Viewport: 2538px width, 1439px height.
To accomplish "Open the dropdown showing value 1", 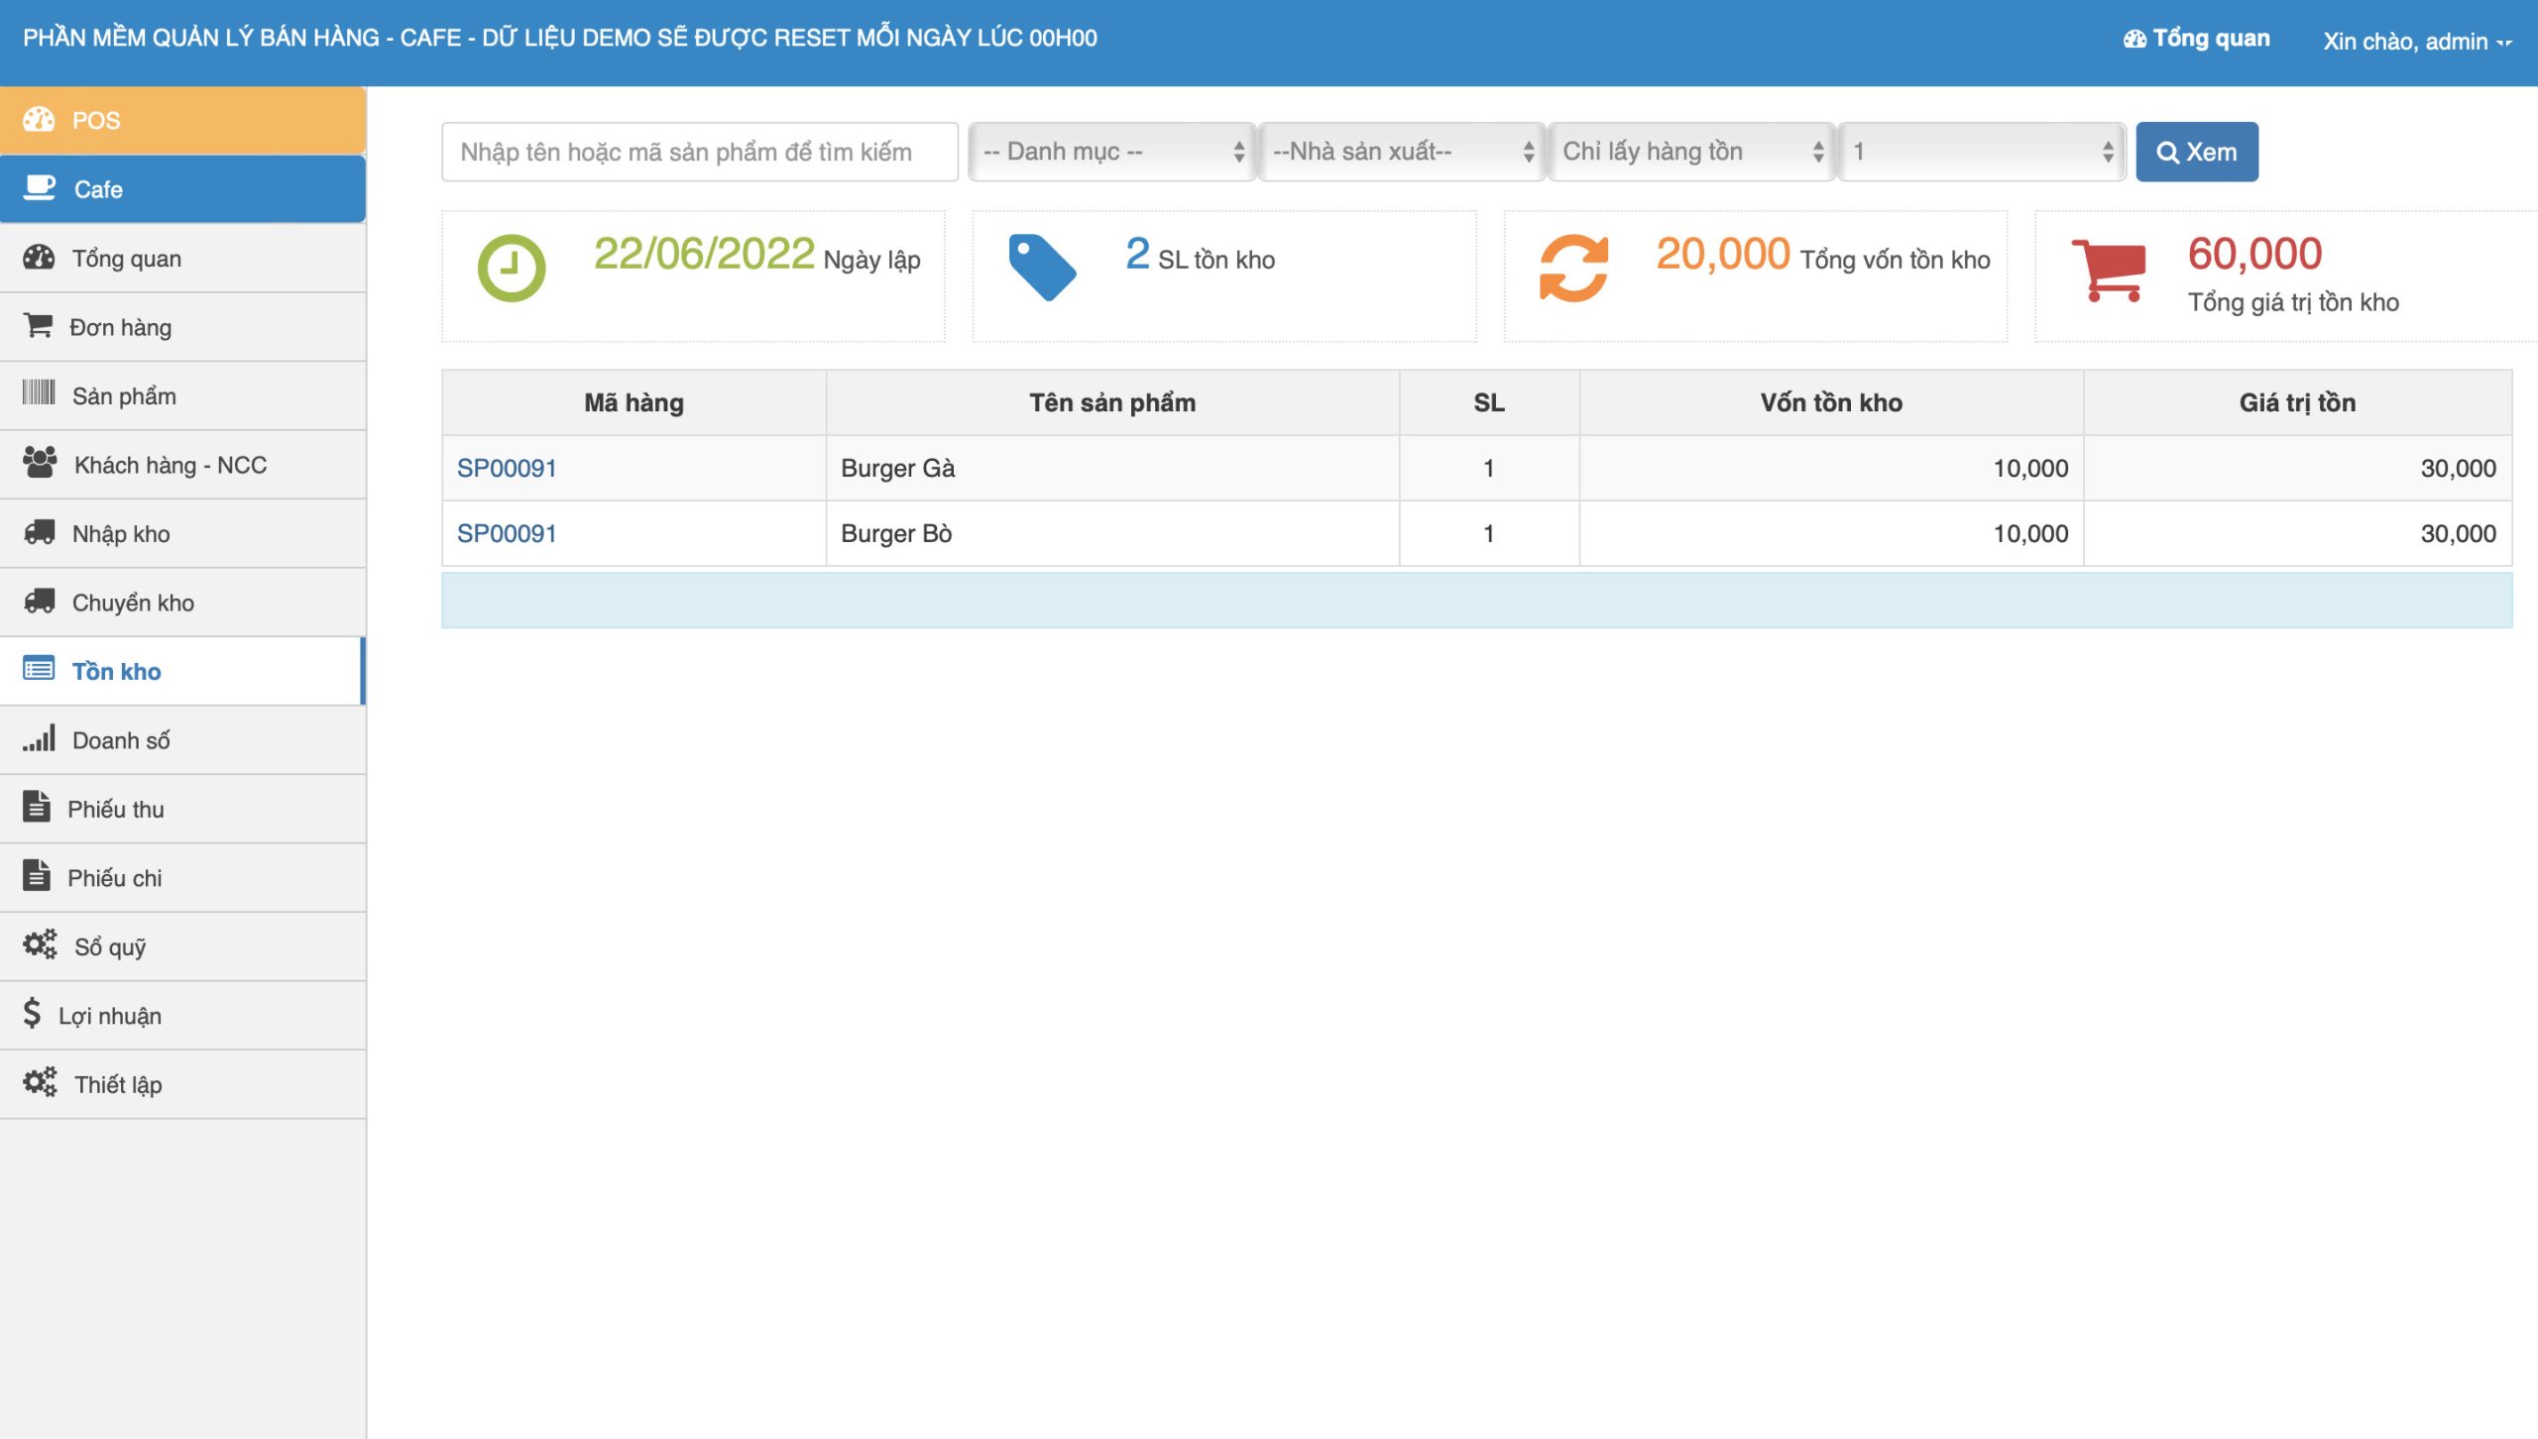I will [x=1981, y=152].
